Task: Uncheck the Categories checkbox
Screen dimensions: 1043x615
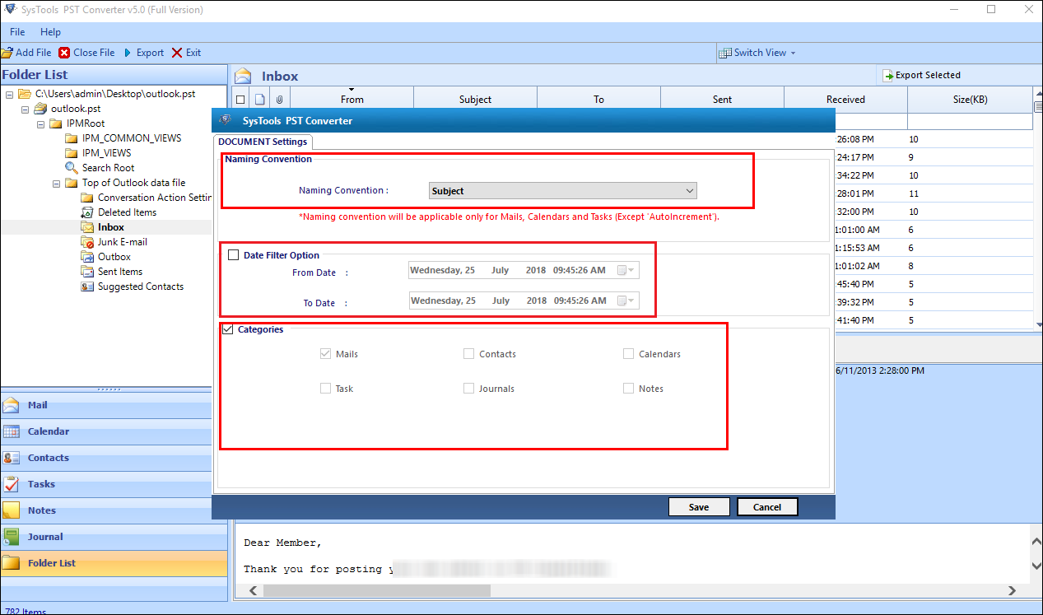Action: tap(228, 329)
